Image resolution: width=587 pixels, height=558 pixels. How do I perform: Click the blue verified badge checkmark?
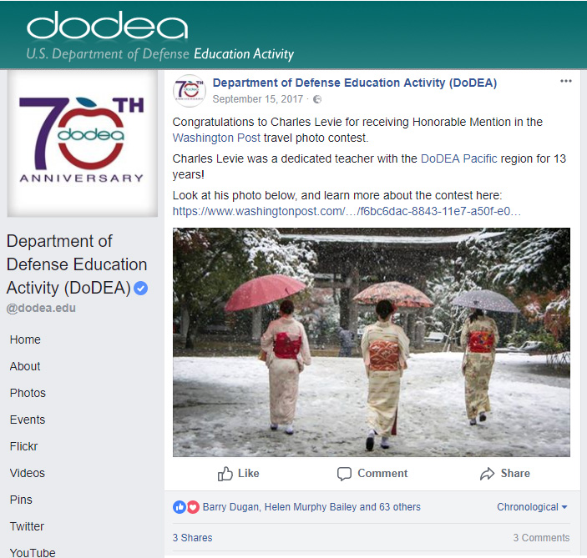pyautogui.click(x=141, y=289)
